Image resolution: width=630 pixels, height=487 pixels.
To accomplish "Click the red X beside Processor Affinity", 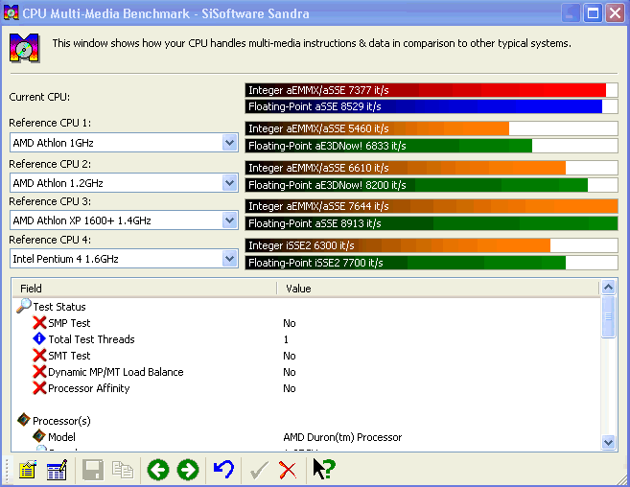I will click(39, 387).
